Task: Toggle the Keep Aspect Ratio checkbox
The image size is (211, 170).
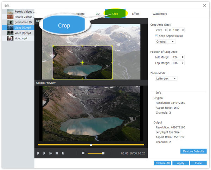Action: point(156,36)
